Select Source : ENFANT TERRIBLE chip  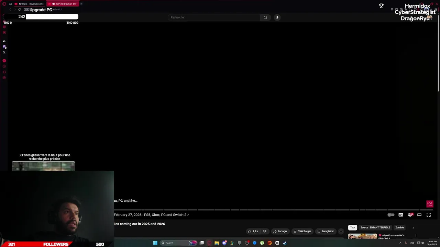coord(375,227)
